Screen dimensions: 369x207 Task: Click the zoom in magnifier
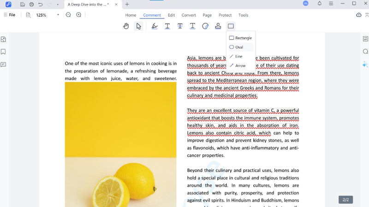[79, 15]
